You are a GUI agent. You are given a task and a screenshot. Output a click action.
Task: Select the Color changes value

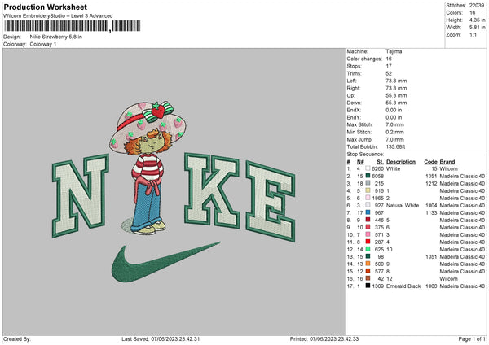coord(389,59)
